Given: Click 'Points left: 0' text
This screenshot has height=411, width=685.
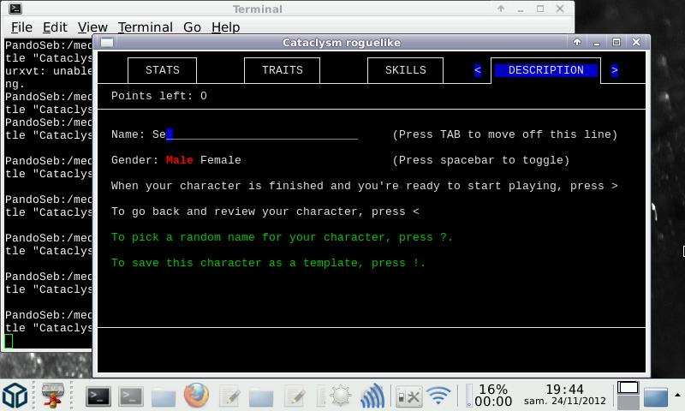Looking at the screenshot, I should coord(159,96).
